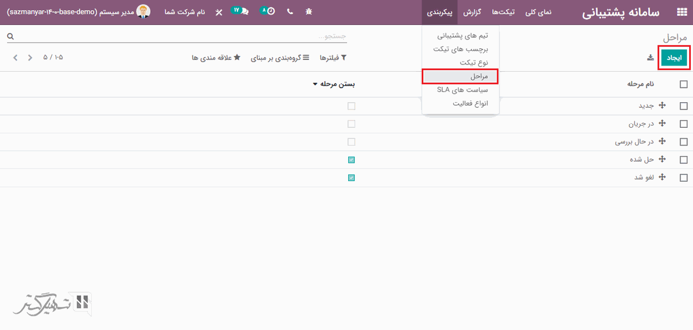Open the فیلترها filters dropdown

tap(333, 58)
